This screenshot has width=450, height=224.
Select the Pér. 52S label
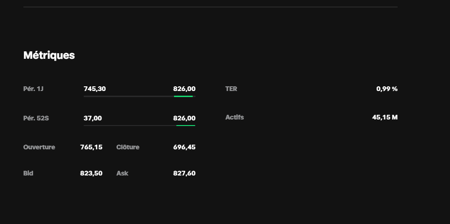[x=36, y=118]
